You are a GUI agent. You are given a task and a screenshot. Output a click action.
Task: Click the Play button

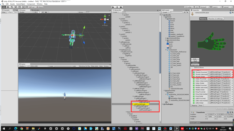pos(113,7)
